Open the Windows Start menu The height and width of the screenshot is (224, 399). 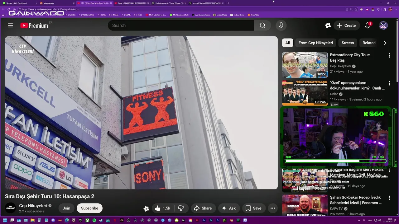(x=5, y=220)
